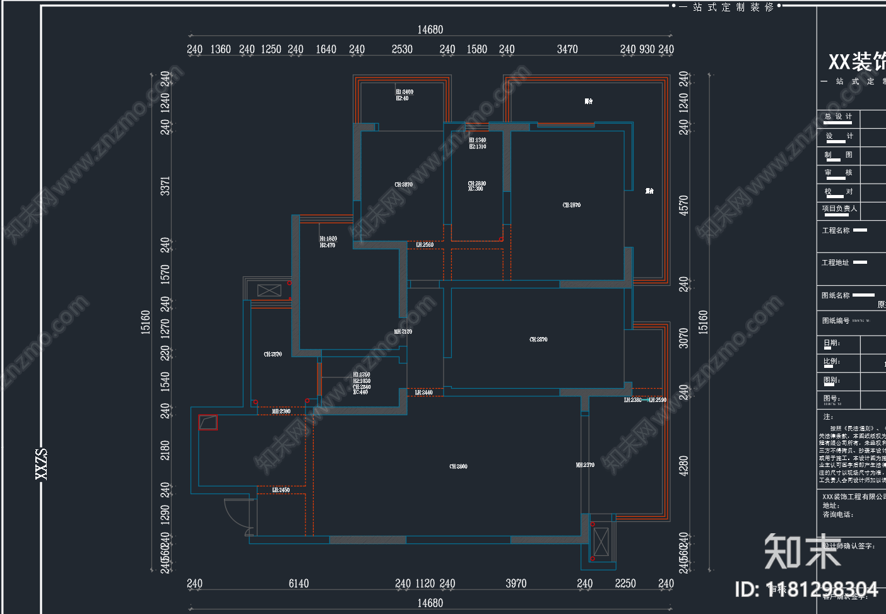Click the vertical 3371 dimension

coord(165,186)
